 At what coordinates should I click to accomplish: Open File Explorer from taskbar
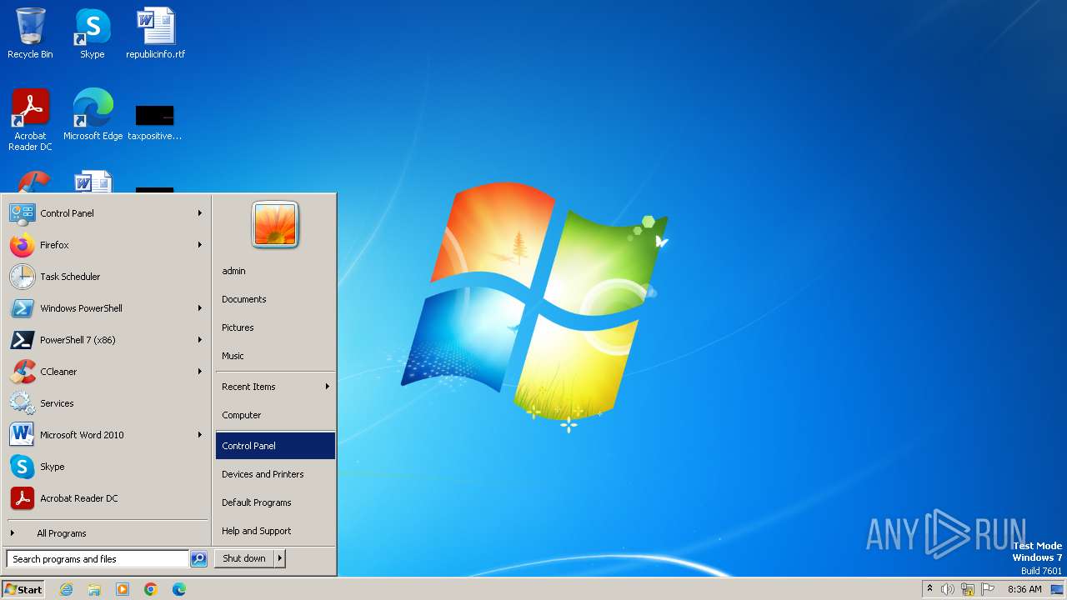(x=94, y=589)
